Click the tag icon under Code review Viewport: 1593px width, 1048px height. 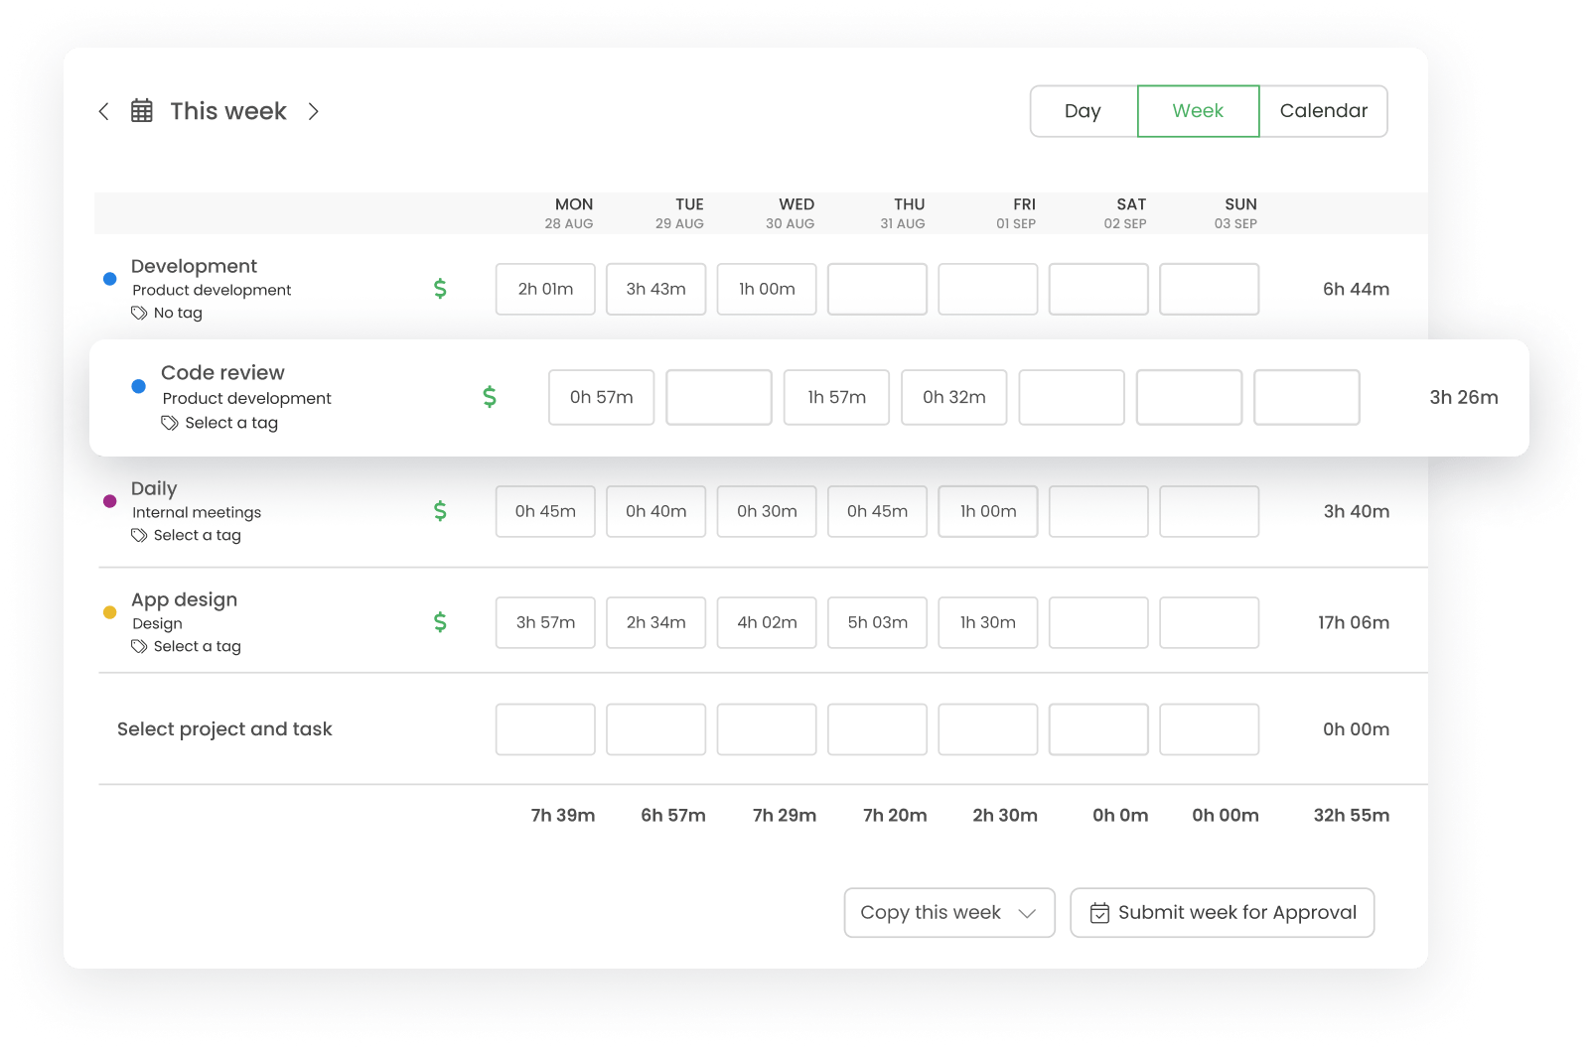170,423
